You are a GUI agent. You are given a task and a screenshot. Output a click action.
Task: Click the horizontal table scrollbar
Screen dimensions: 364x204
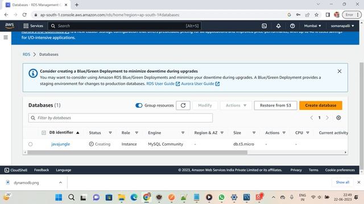point(137,152)
